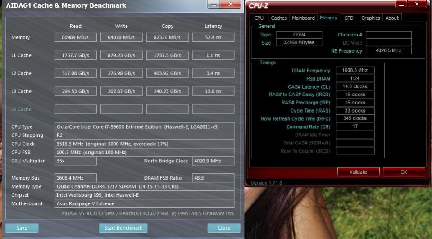This screenshot has width=432, height=239.
Task: Click the L1 Cache Read value 1757.7 GB/s
Action: [76, 55]
